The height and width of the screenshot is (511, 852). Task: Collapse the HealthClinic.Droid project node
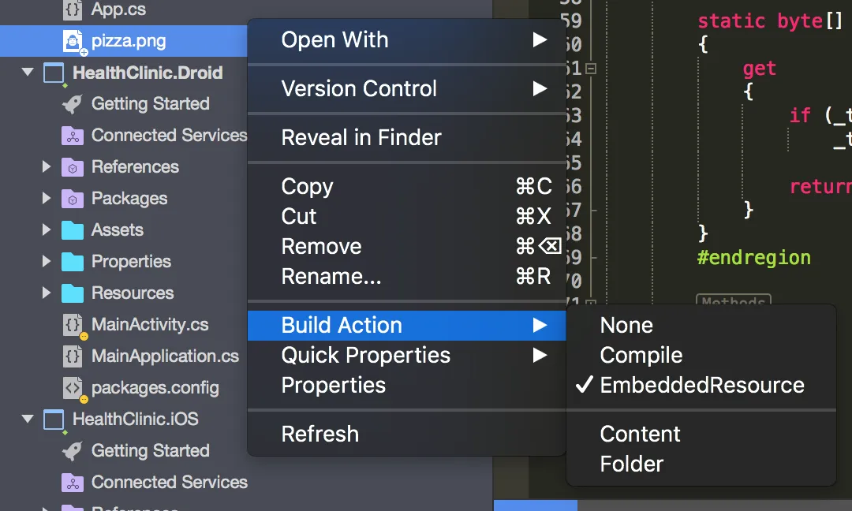click(x=28, y=73)
